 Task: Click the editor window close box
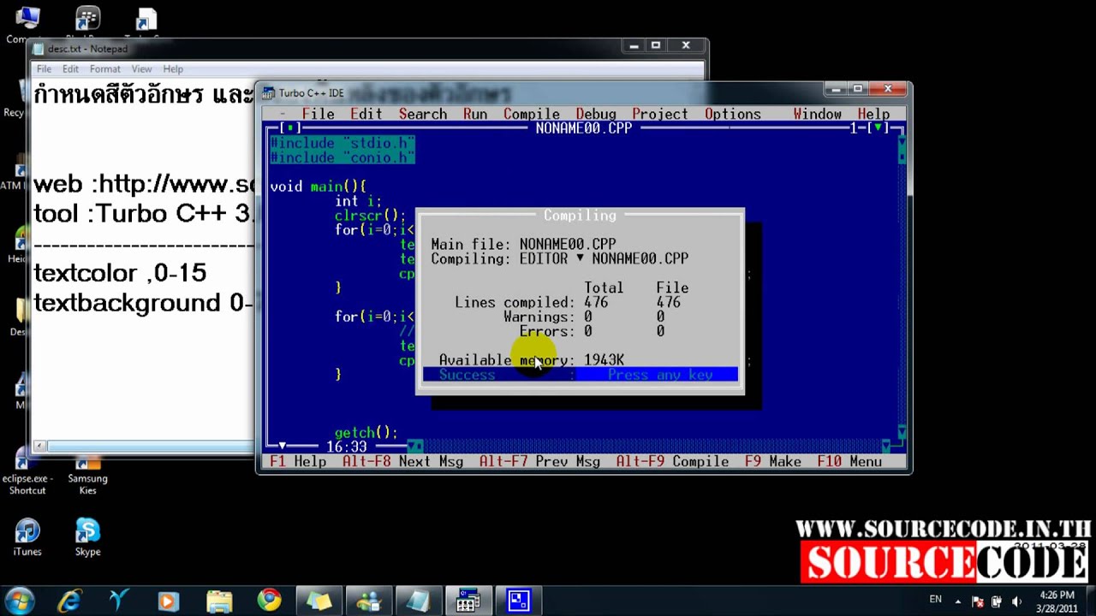click(x=290, y=128)
